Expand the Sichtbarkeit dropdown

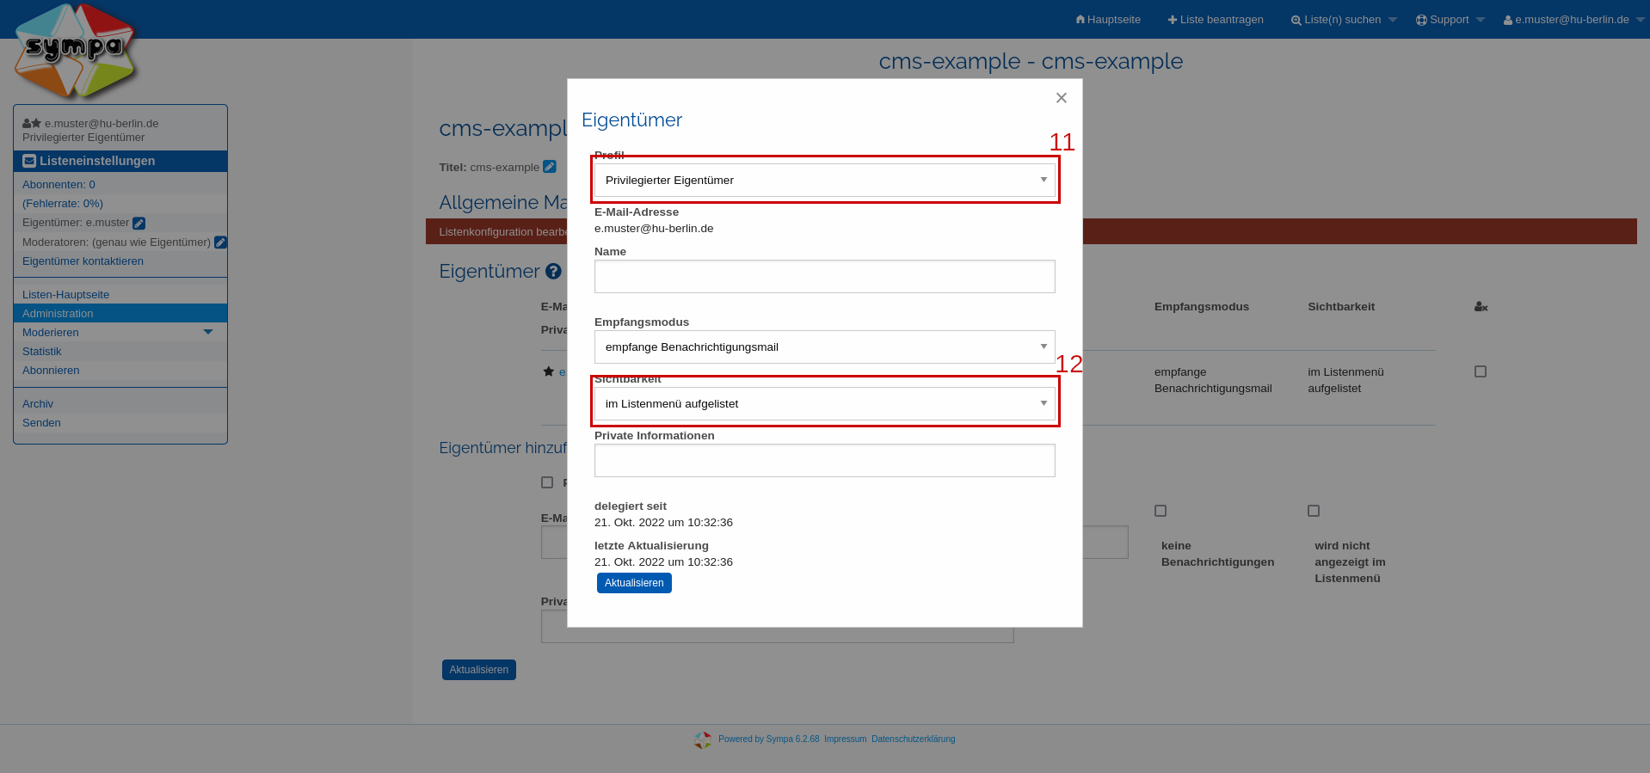(824, 404)
